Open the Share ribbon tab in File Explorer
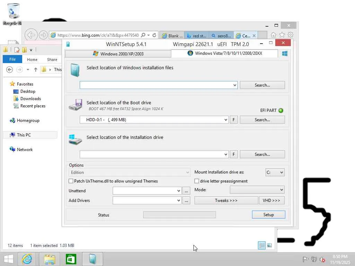The image size is (355, 266). [52, 60]
